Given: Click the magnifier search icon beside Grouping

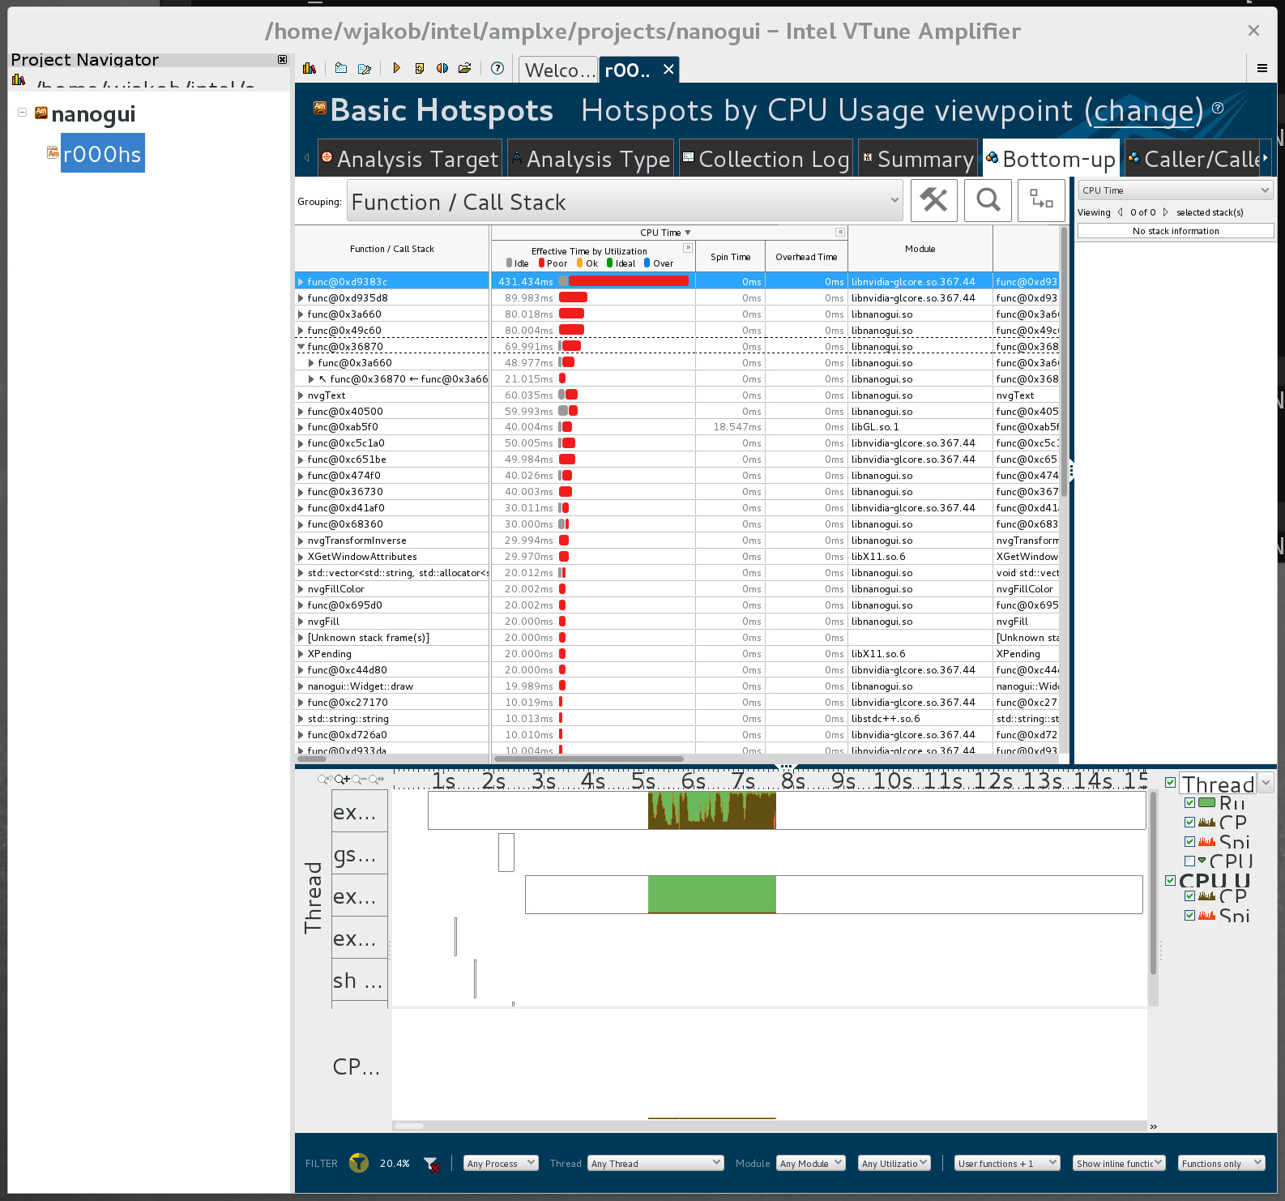Looking at the screenshot, I should tap(988, 200).
